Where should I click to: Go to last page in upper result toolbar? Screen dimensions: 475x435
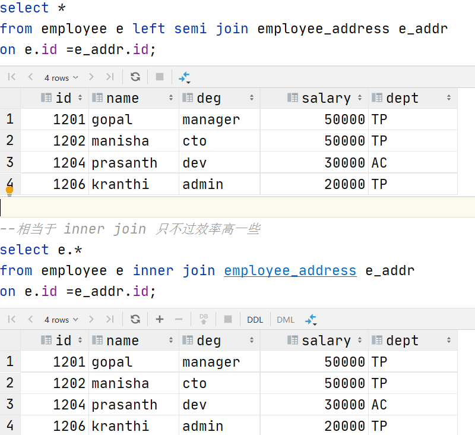(110, 77)
